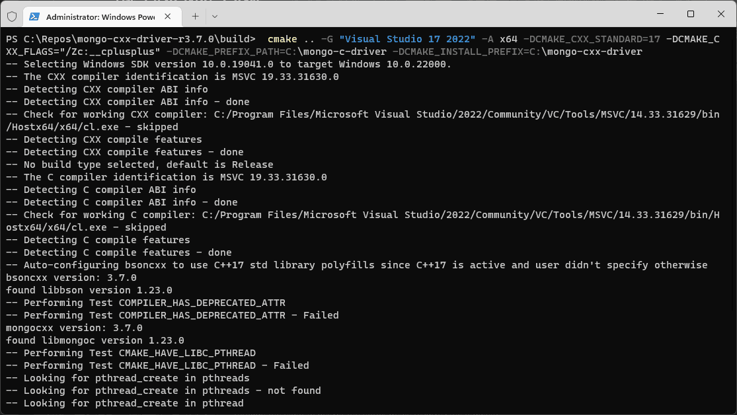Click the "found libbson version 1.23.0" line
The image size is (737, 415).
click(x=89, y=290)
